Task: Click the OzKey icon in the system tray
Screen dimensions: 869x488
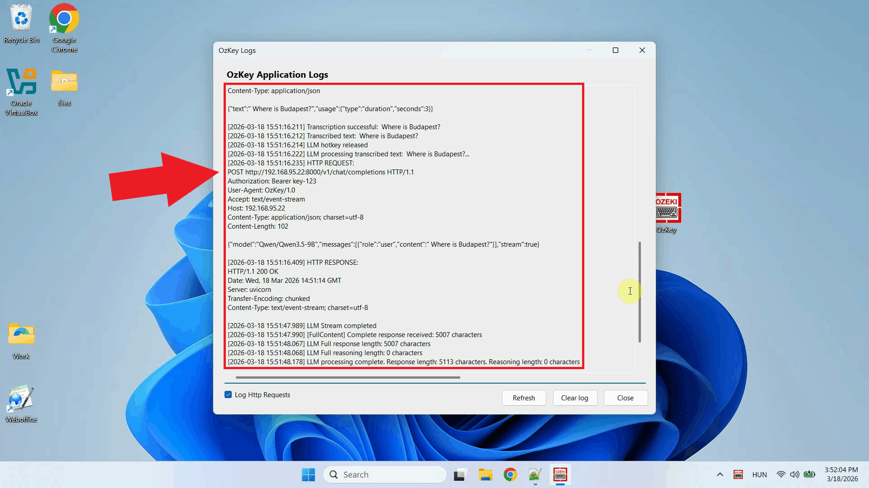Action: (738, 474)
